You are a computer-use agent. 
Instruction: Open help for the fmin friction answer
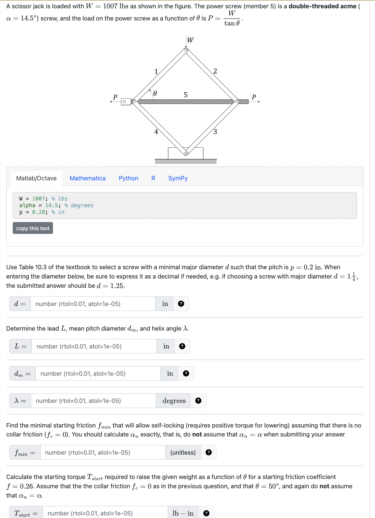tap(210, 452)
